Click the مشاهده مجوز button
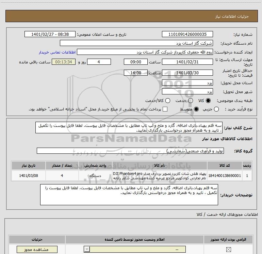The height and width of the screenshot is (254, 262). pos(37,250)
